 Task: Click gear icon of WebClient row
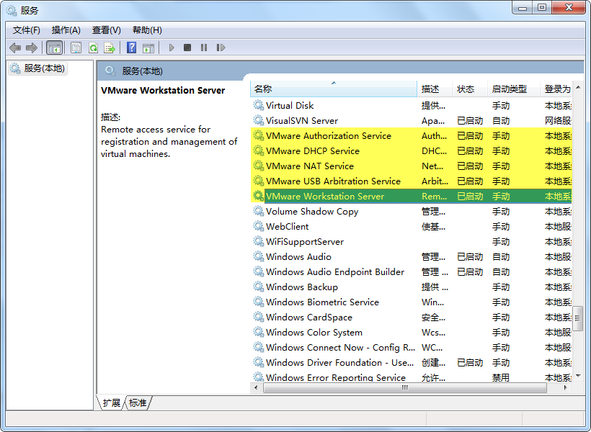(x=258, y=226)
